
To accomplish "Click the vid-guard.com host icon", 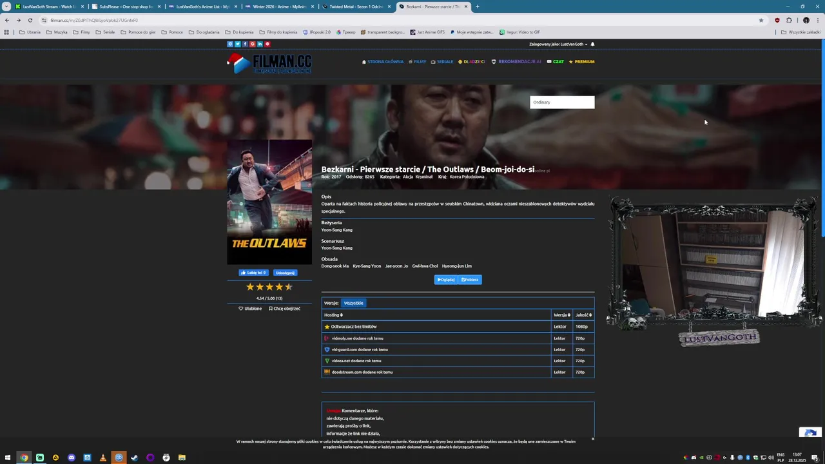I will click(327, 349).
